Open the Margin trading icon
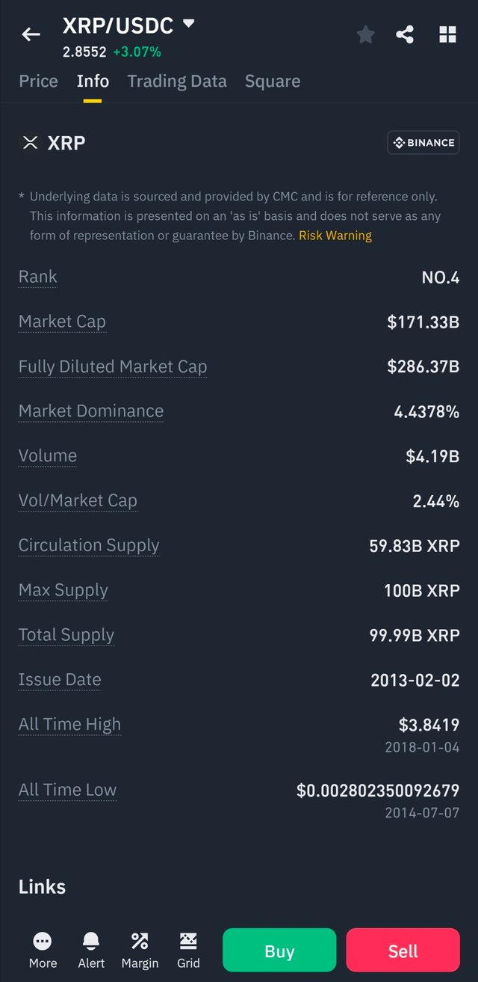The width and height of the screenshot is (478, 982). (x=140, y=942)
